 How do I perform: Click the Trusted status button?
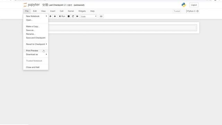click(x=177, y=11)
